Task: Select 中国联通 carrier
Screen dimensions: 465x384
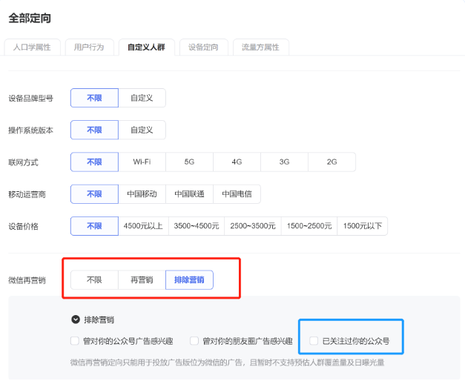Action: 189,194
